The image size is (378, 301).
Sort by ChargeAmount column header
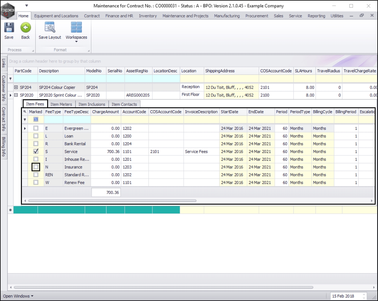click(106, 112)
